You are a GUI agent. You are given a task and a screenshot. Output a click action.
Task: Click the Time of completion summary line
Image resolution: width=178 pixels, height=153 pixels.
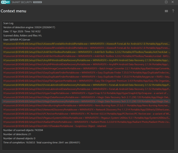tap(42, 143)
